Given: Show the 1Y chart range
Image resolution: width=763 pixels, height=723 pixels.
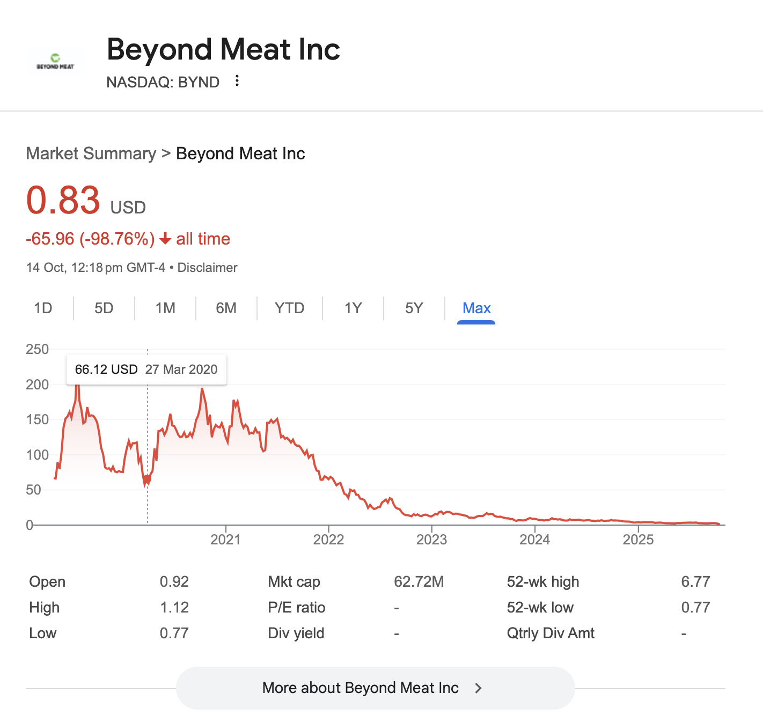Looking at the screenshot, I should (353, 308).
